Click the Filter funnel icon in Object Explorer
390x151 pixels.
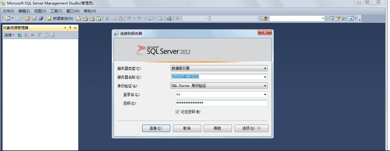39,35
